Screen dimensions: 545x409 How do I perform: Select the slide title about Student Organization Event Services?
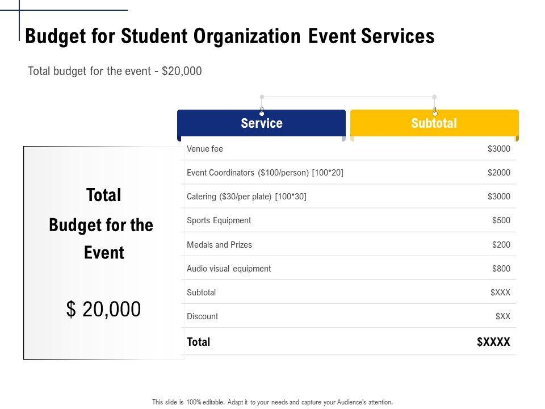click(230, 36)
